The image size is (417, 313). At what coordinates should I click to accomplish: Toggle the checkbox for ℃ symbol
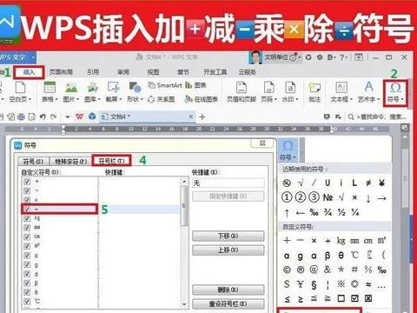(x=27, y=302)
